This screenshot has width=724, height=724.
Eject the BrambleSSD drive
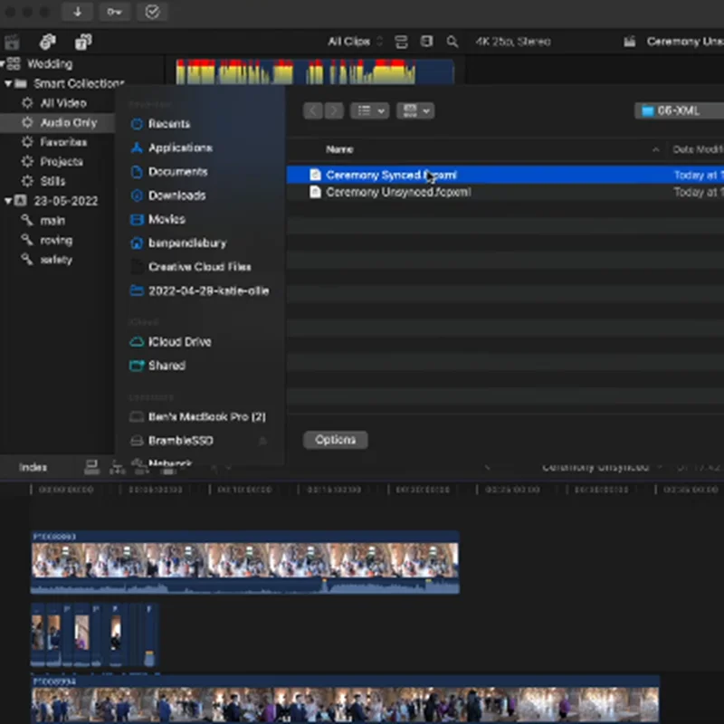pyautogui.click(x=262, y=441)
